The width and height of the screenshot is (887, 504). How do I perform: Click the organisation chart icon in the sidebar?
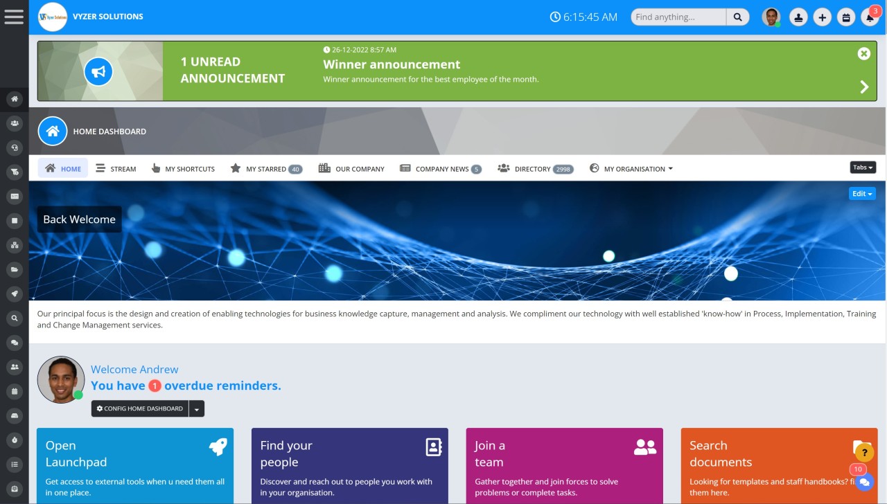pyautogui.click(x=14, y=245)
